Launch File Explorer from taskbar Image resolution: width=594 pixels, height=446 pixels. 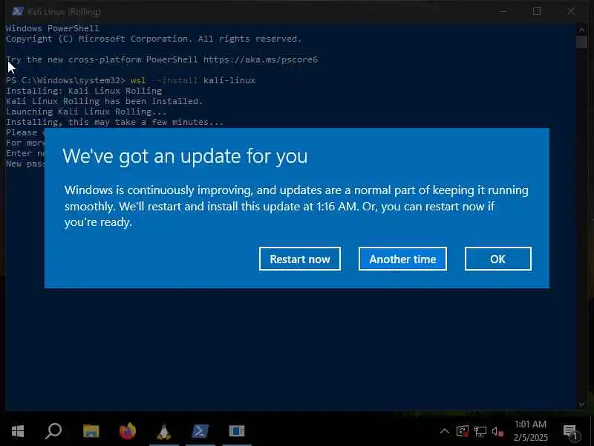91,431
